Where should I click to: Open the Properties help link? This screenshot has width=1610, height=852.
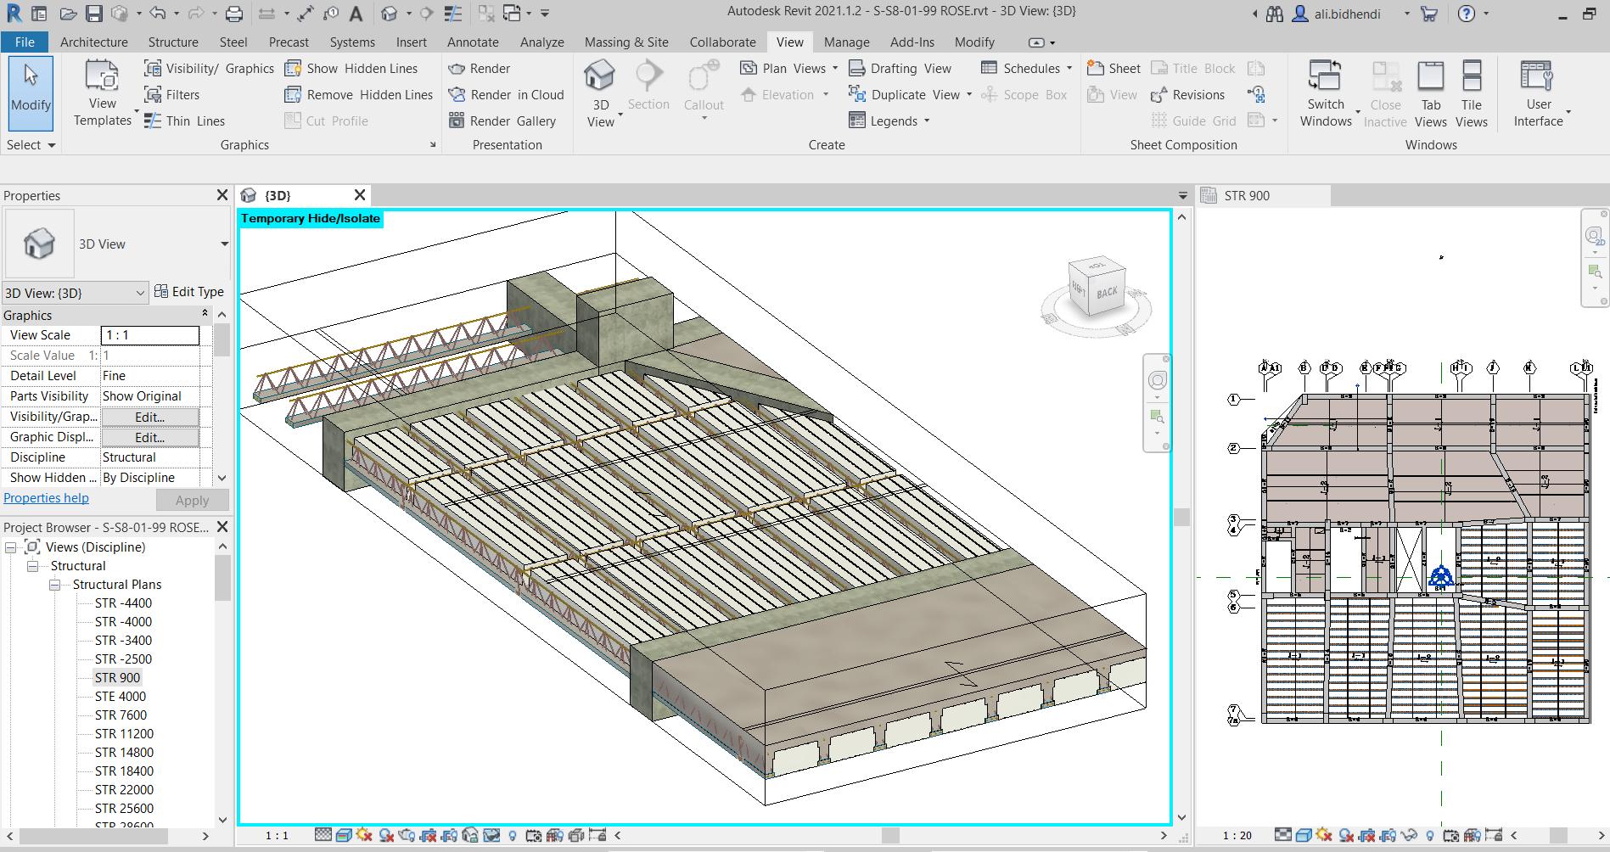coord(46,498)
